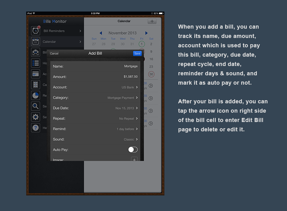Change the Remind setting from 1 day before
The image size is (287, 211).
pyautogui.click(x=95, y=129)
